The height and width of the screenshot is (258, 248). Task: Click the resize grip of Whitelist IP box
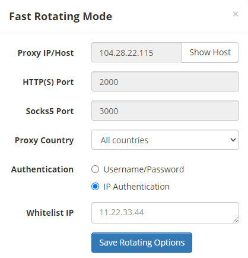click(x=236, y=220)
